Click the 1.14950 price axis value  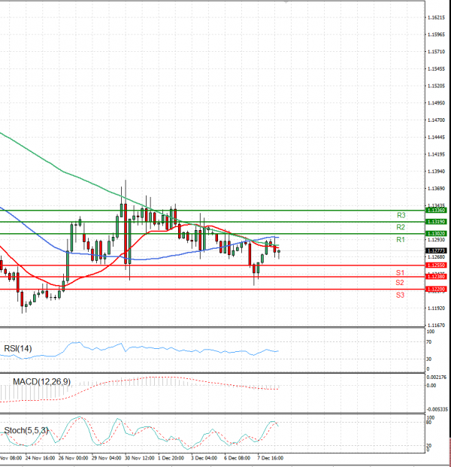(436, 103)
